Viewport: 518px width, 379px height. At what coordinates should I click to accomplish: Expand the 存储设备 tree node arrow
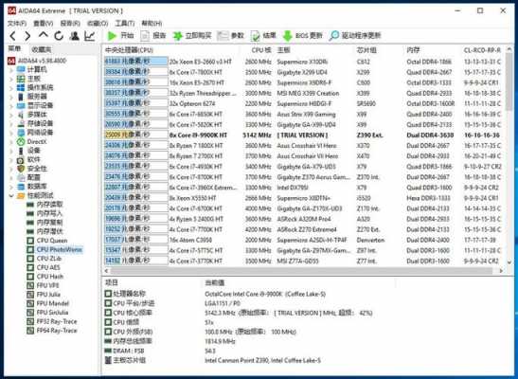11,124
